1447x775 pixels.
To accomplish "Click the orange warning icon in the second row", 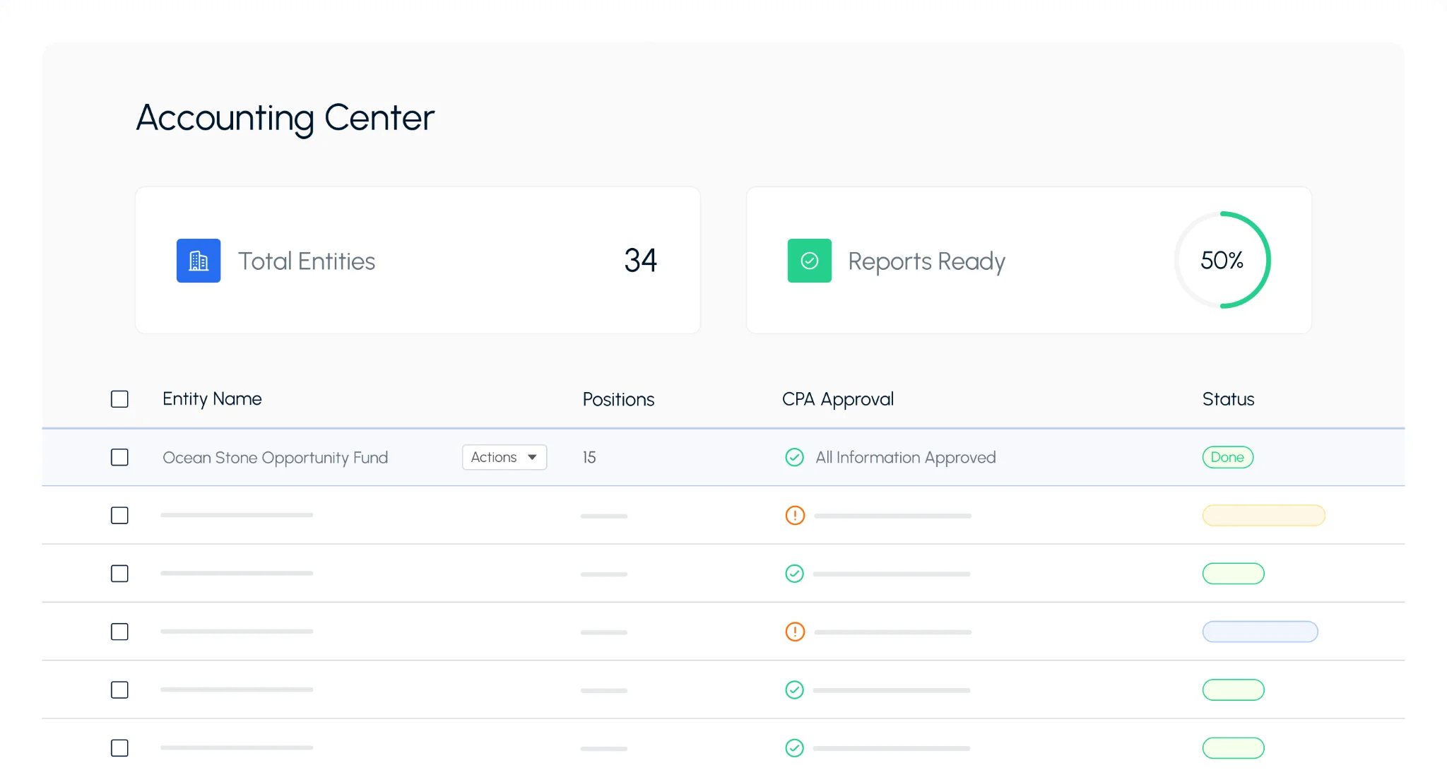I will (x=794, y=516).
